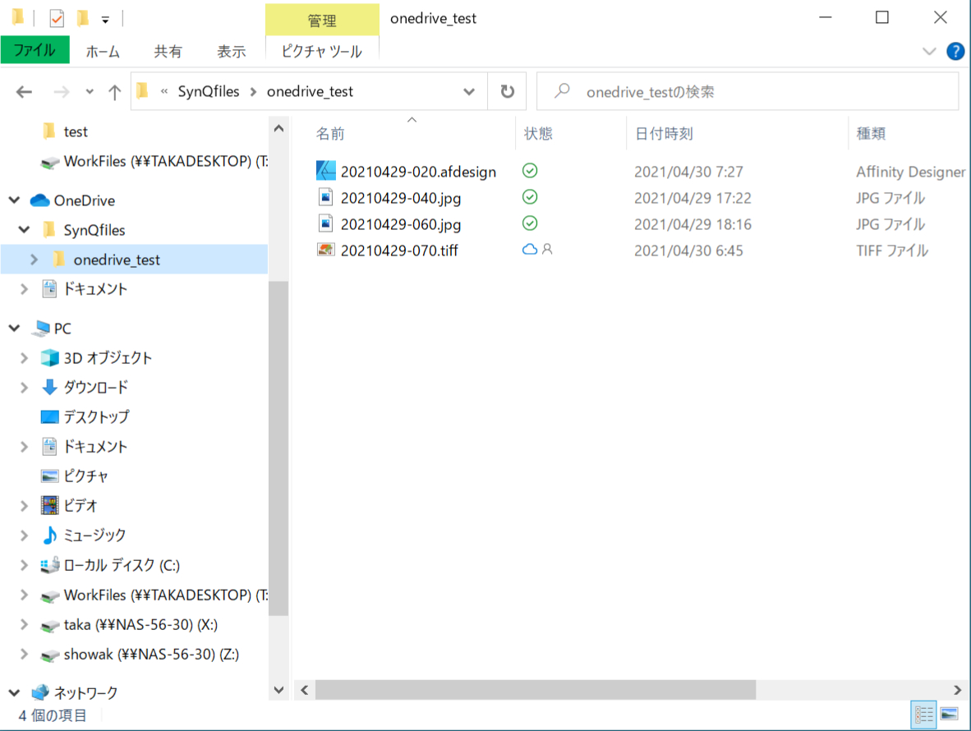Click the 20210429-070.tiff file icon

coord(326,251)
